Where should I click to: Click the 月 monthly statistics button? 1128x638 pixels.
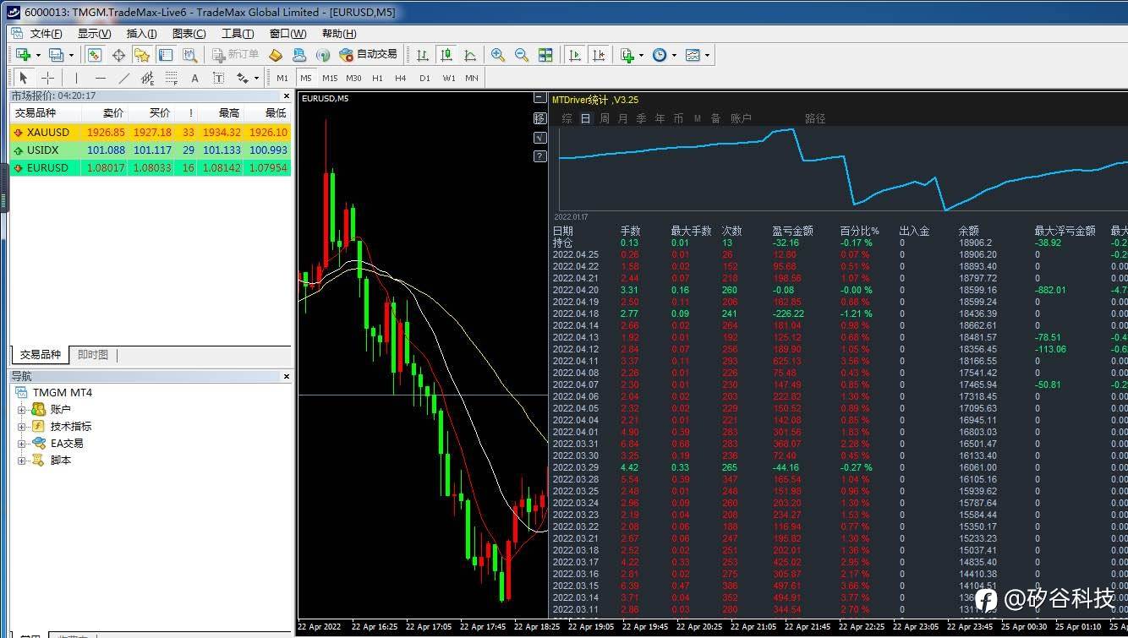click(x=623, y=119)
